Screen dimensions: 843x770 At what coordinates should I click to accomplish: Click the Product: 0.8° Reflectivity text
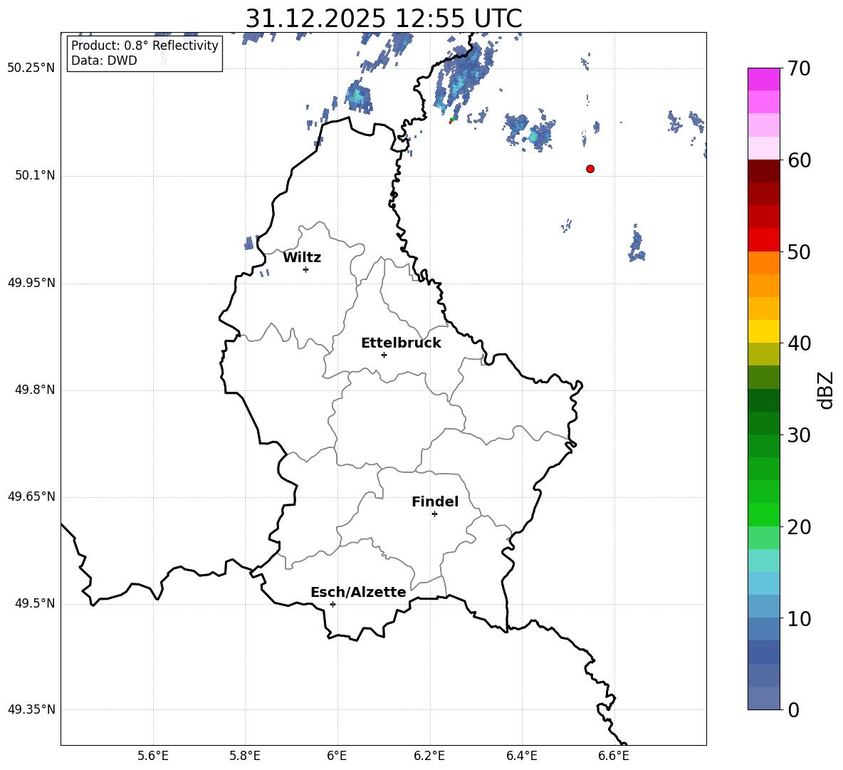145,45
